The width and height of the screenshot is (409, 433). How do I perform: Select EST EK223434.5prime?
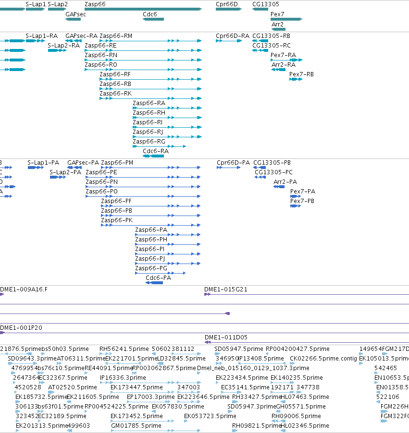242,377
